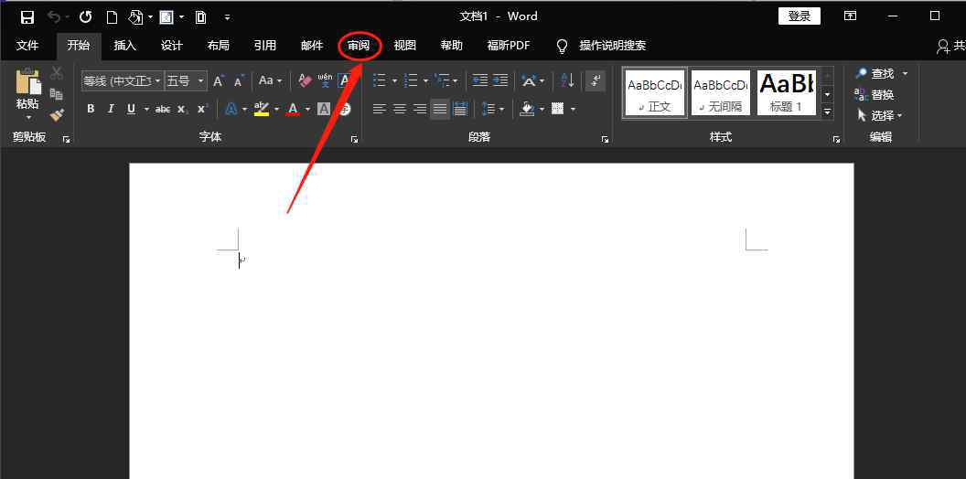966x479 pixels.
Task: Open the Font dialog launcher (字体)
Action: click(x=354, y=140)
